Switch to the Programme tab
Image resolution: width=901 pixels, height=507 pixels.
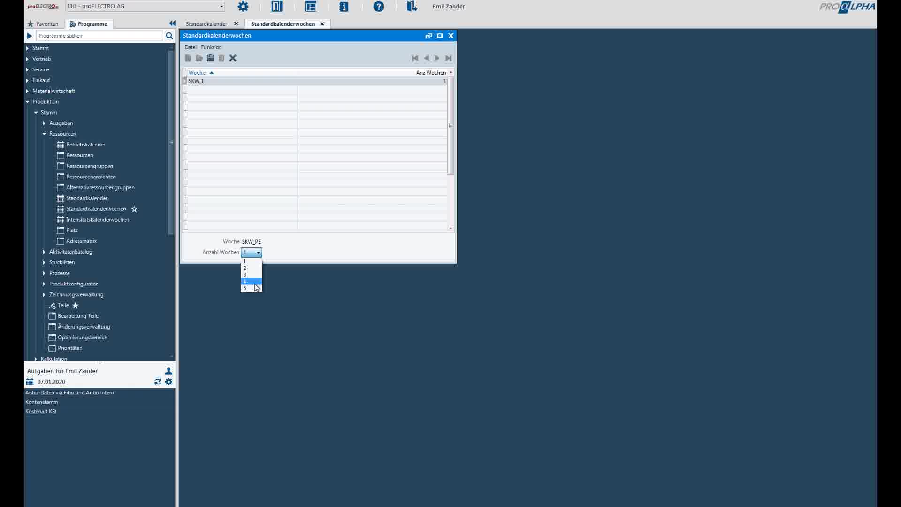(88, 24)
